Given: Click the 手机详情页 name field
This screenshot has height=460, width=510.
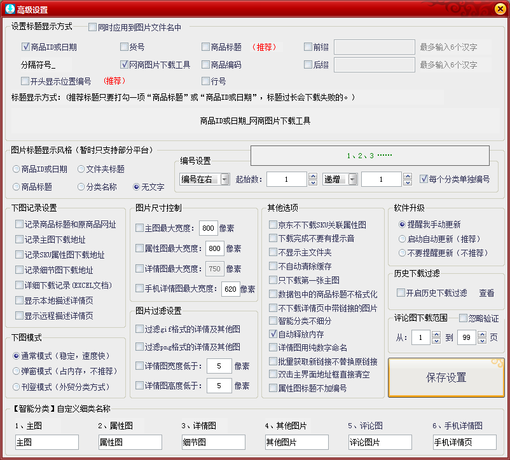Looking at the screenshot, I should pos(465,442).
